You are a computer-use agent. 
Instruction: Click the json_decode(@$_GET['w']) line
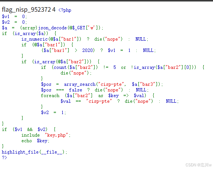tap(53, 28)
